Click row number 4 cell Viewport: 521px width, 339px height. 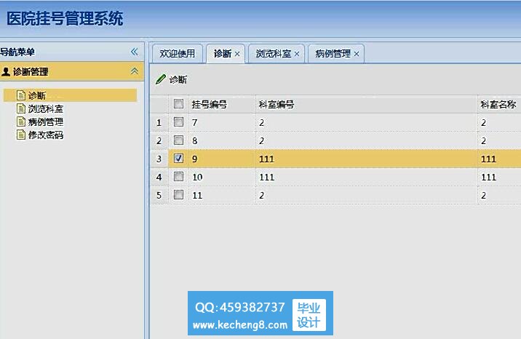(x=159, y=177)
